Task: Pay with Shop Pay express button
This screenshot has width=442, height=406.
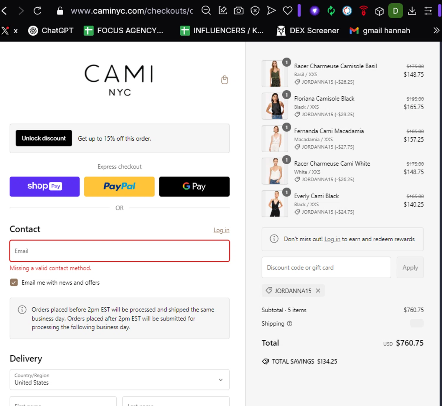Action: (x=44, y=187)
